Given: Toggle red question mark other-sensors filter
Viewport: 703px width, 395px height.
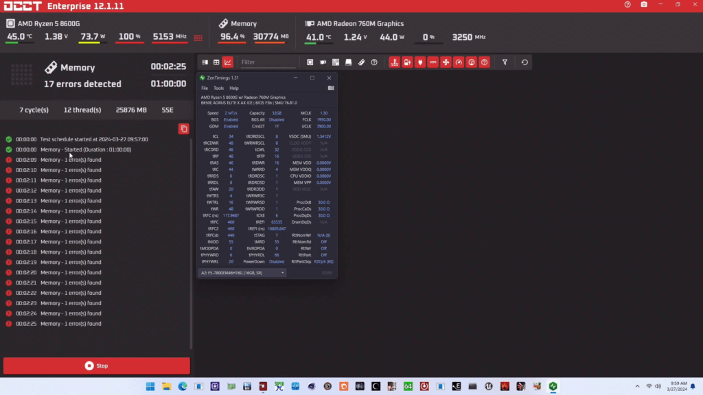Looking at the screenshot, I should [x=484, y=62].
